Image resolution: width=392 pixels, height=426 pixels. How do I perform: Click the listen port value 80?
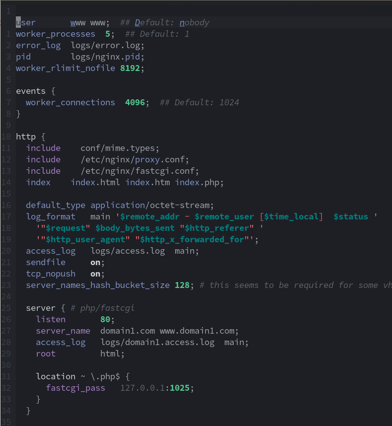tap(105, 319)
